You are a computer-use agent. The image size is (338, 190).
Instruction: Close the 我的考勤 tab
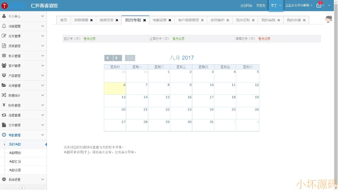pyautogui.click(x=145, y=20)
